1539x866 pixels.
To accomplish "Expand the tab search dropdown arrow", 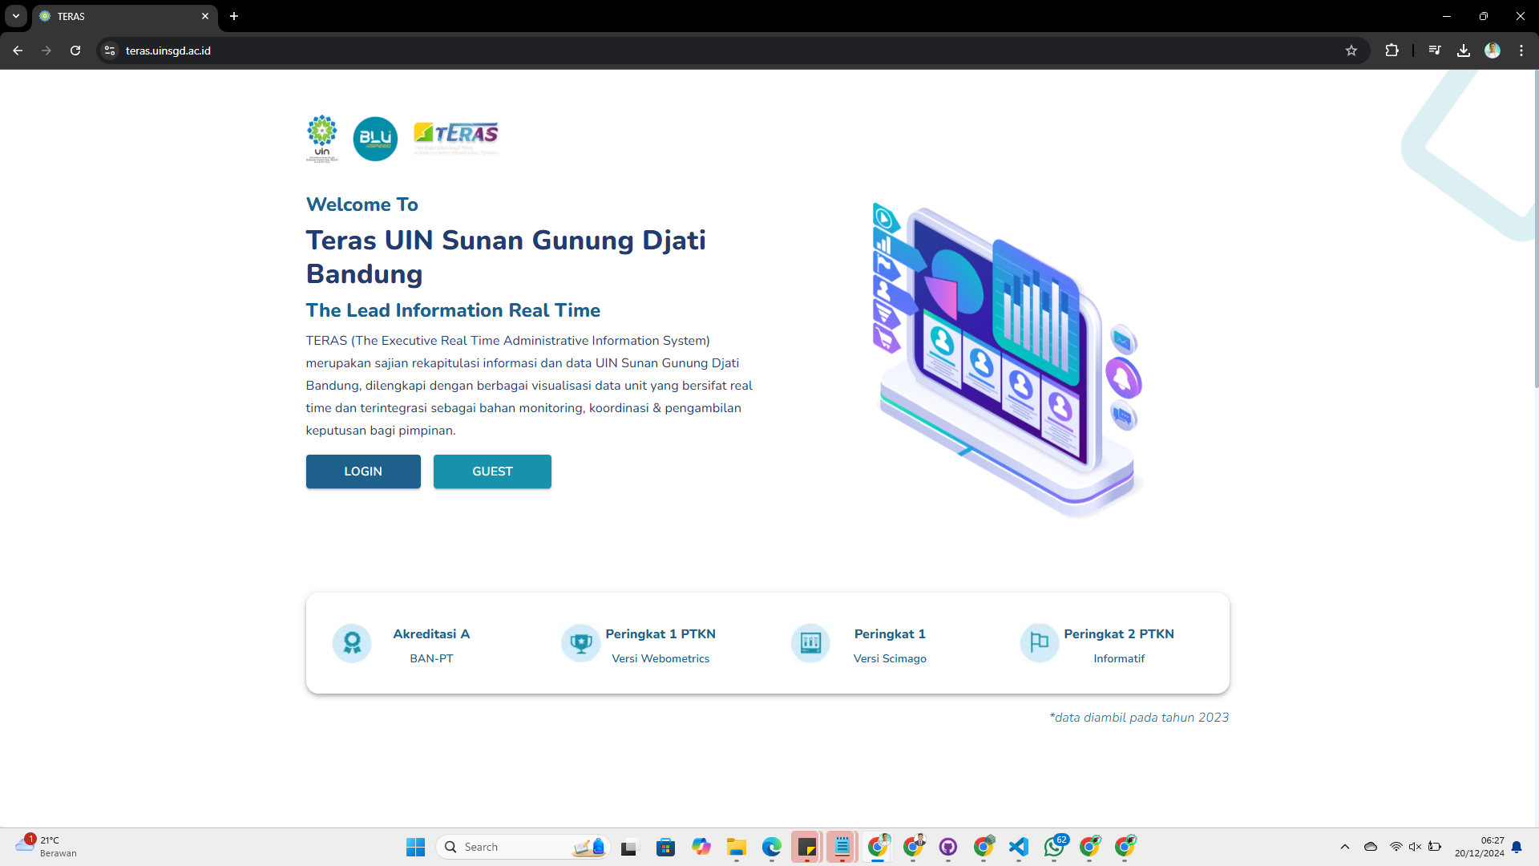I will pyautogui.click(x=16, y=16).
